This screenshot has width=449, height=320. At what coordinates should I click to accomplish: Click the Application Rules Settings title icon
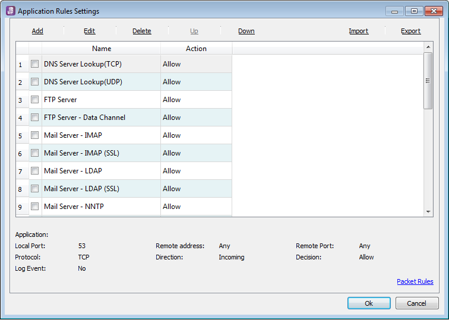coord(11,11)
